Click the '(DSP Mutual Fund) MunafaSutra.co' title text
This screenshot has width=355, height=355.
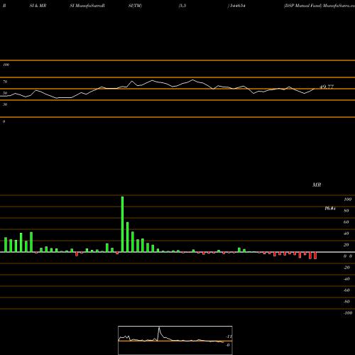point(319,6)
